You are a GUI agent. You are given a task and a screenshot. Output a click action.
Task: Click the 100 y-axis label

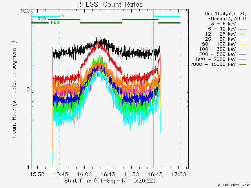(25, 11)
